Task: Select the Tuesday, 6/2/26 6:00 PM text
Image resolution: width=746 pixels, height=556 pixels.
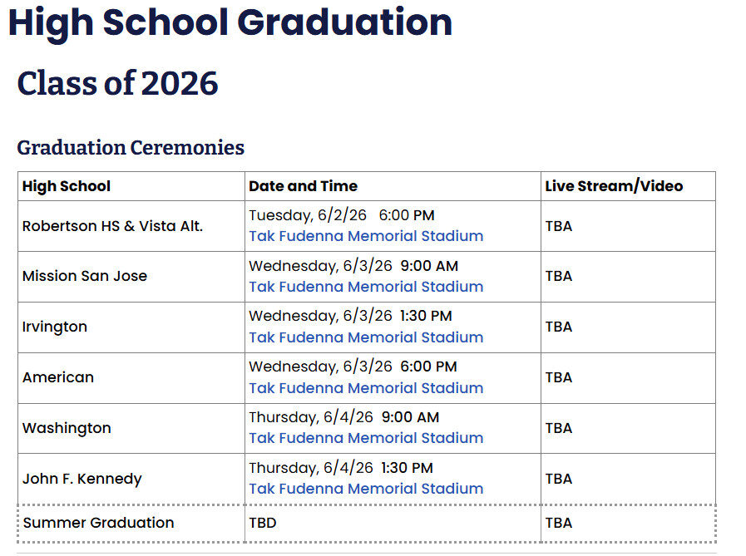Action: tap(342, 215)
